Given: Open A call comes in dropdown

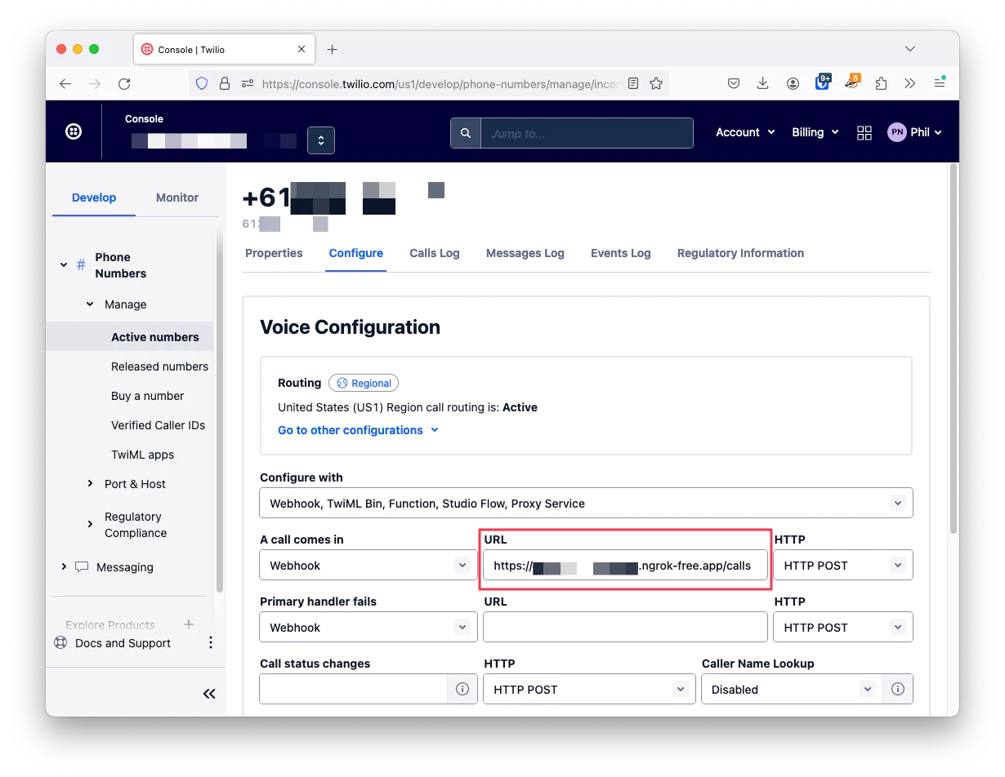Looking at the screenshot, I should pos(368,565).
